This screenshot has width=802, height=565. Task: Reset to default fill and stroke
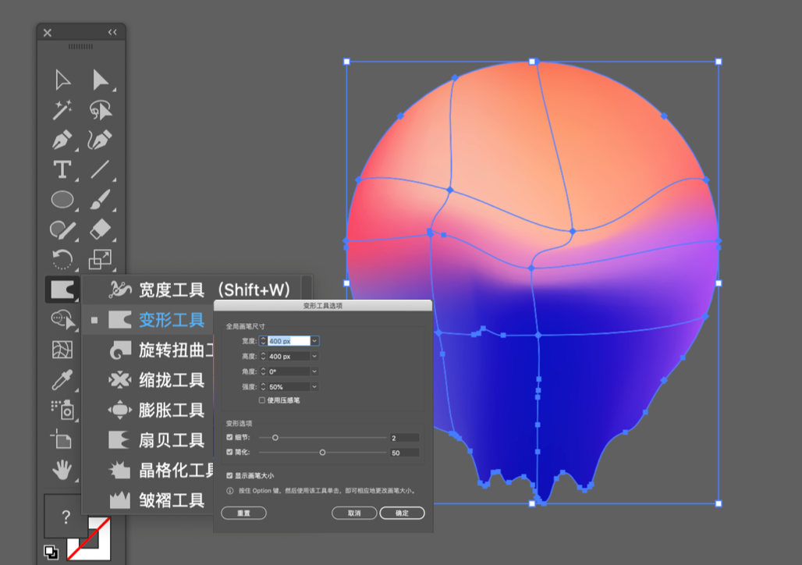[x=51, y=552]
